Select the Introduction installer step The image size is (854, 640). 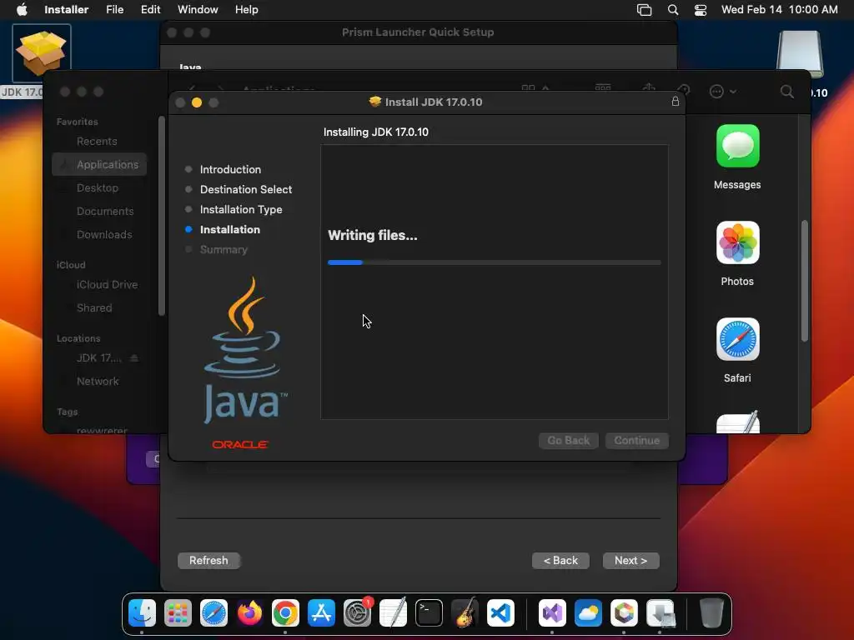coord(230,169)
